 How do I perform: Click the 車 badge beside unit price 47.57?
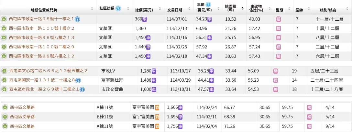(211, 89)
